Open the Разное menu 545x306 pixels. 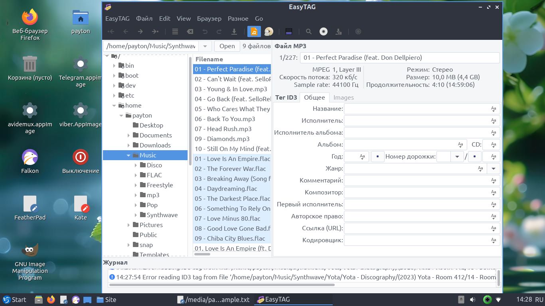tap(238, 18)
